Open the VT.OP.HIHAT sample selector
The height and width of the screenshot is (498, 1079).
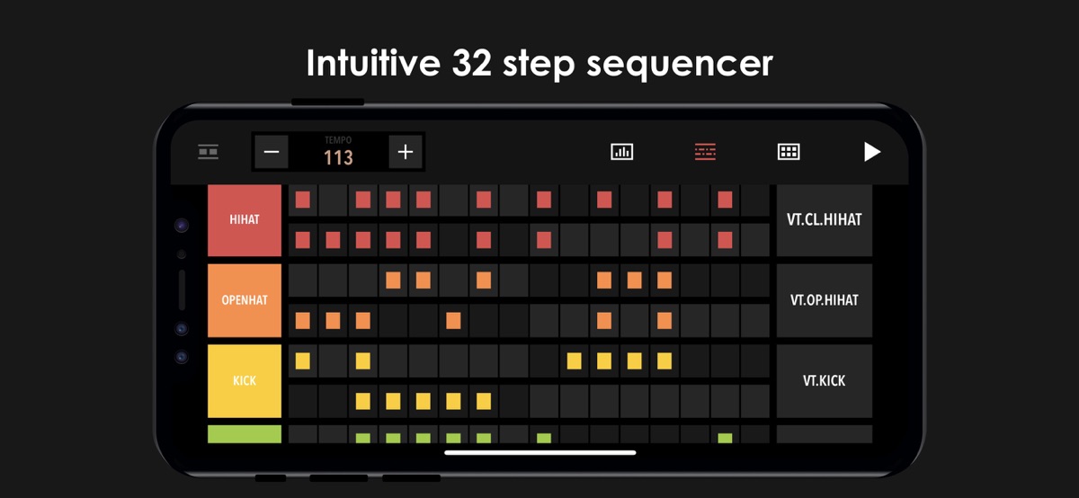tap(825, 300)
